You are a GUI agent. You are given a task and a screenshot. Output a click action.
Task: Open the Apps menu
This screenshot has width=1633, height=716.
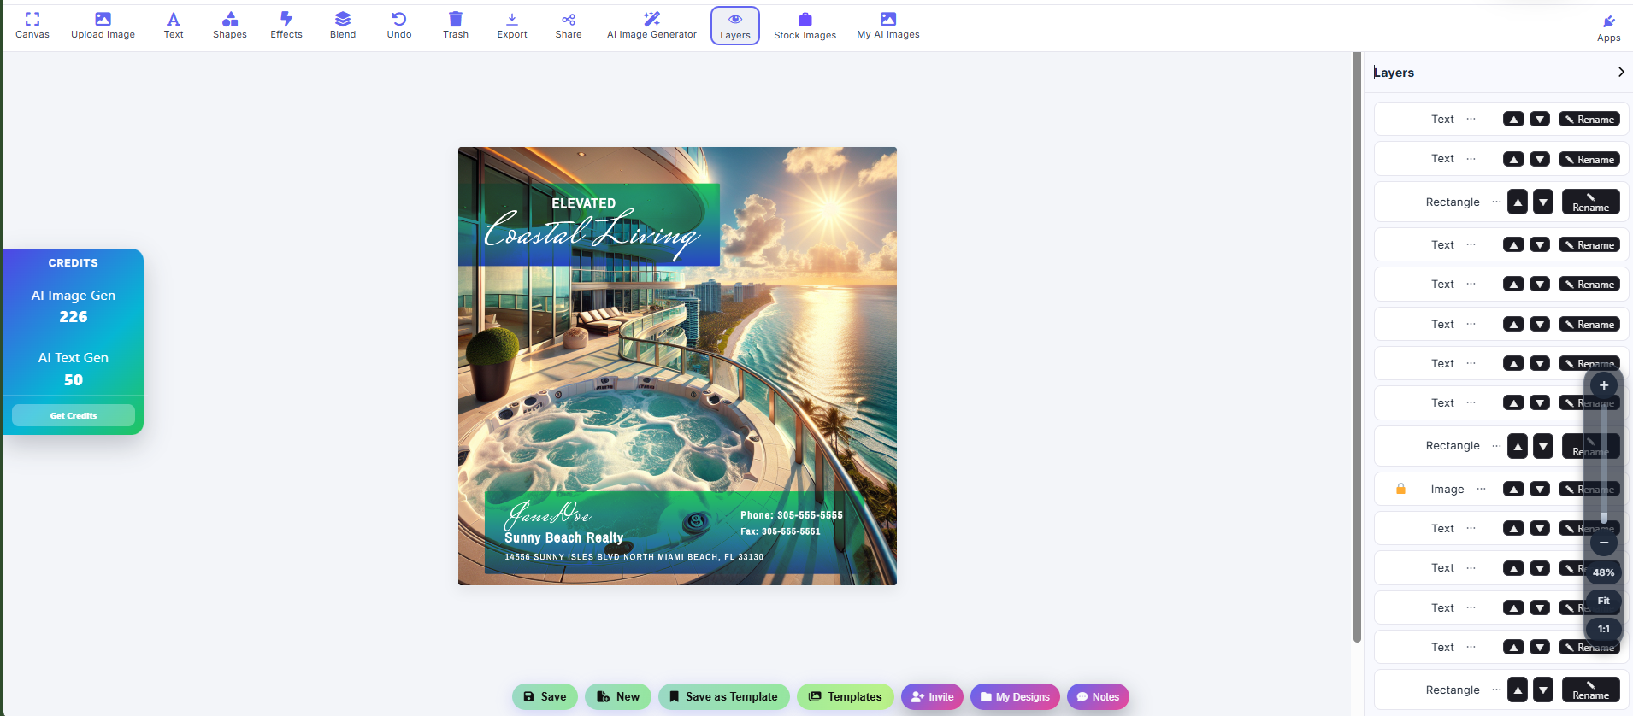coord(1608,27)
